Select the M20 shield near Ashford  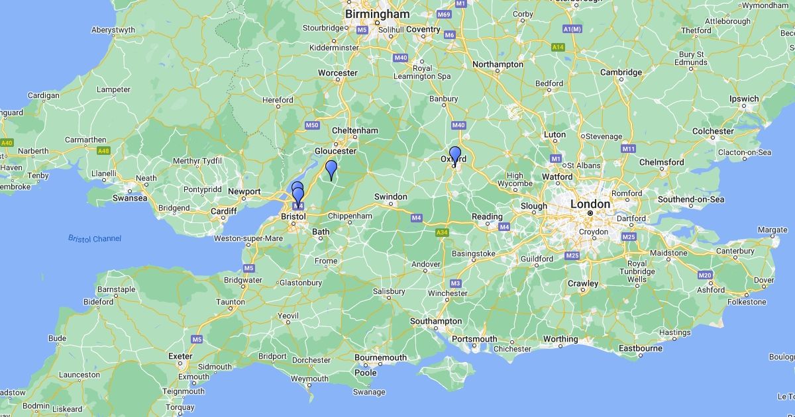tap(705, 275)
